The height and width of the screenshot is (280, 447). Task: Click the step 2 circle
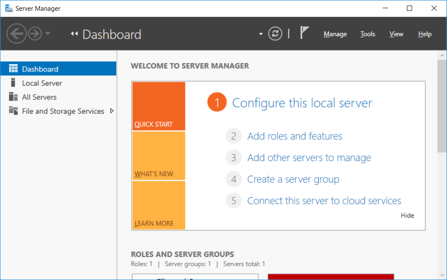tap(234, 136)
